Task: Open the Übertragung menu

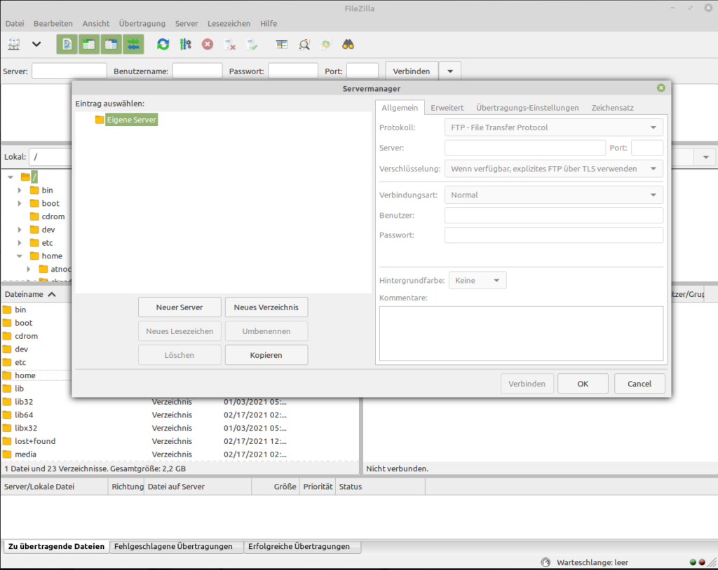Action: pos(142,23)
